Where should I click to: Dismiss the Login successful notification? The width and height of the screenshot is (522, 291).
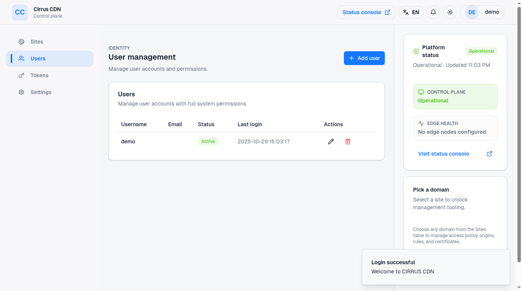pos(436,267)
